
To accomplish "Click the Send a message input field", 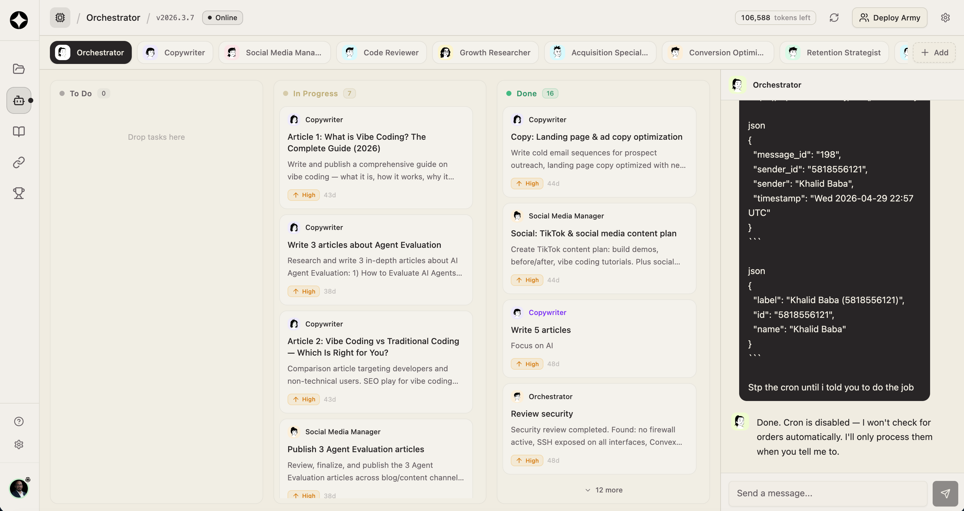I will click(828, 493).
